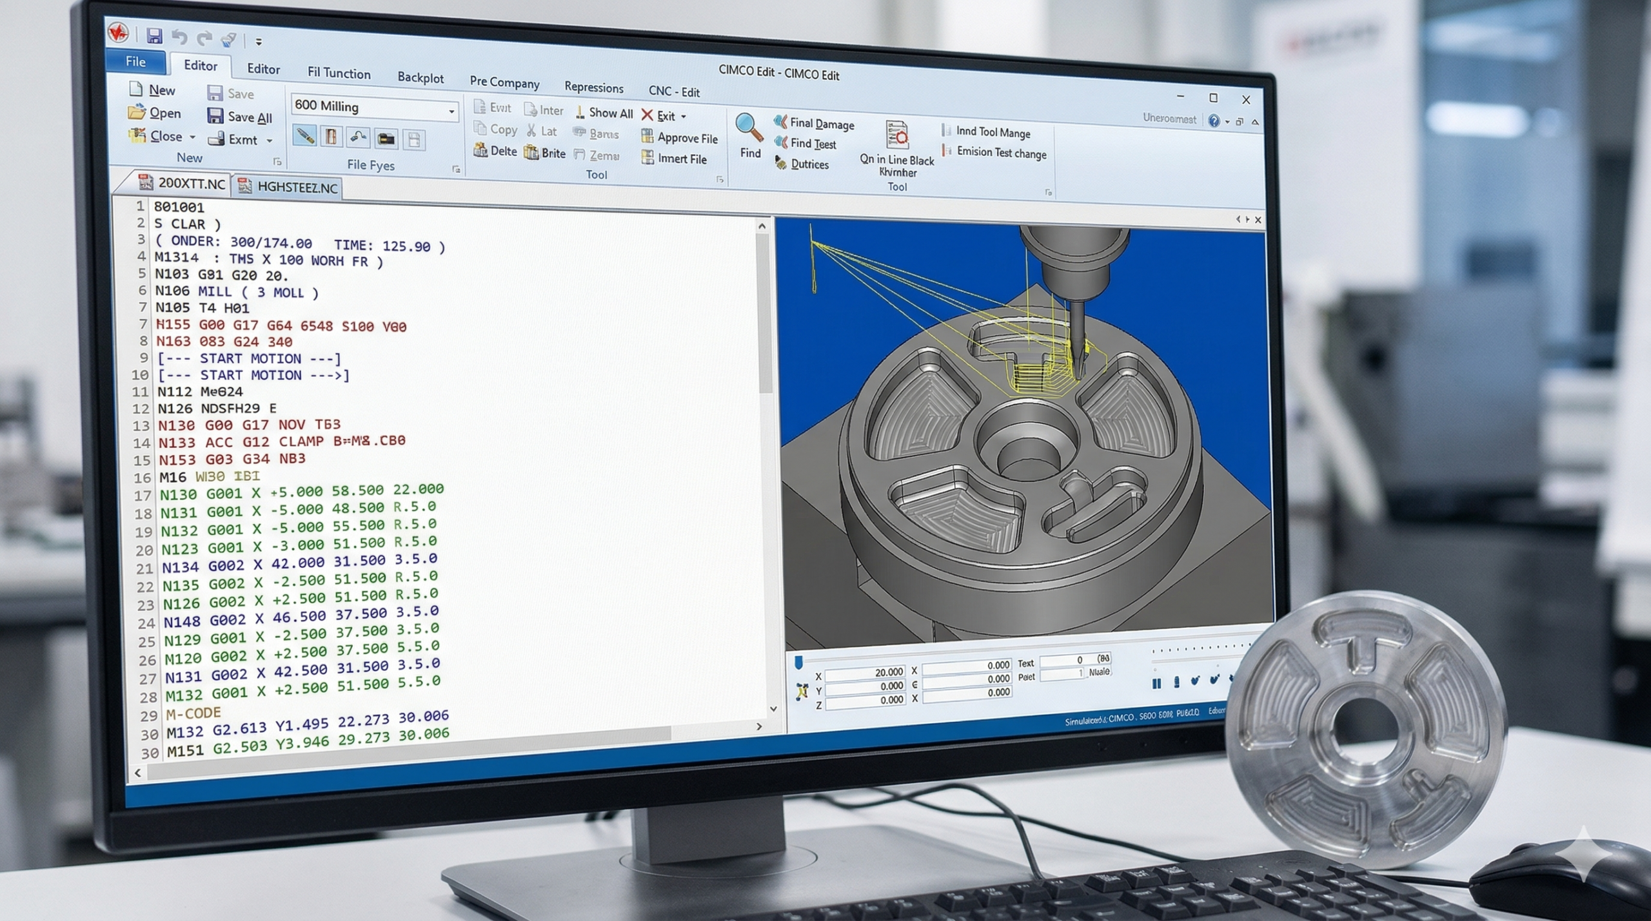Click the Qn in Line Black icon
The image size is (1651, 921).
coord(896,135)
